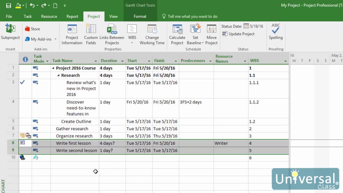Click Update Project
Screen dimensions: 343x193
tap(238, 34)
